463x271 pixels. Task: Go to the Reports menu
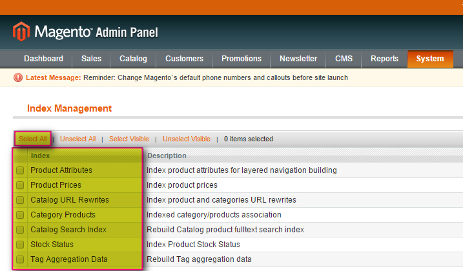coord(384,59)
